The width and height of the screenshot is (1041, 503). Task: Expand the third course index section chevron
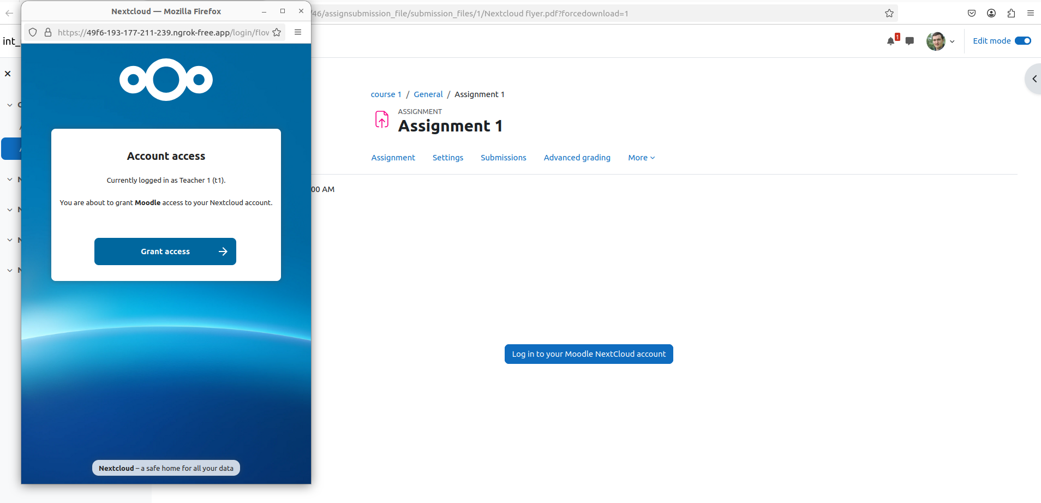[x=10, y=209]
